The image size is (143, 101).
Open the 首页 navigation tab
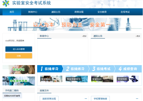point(12,12)
